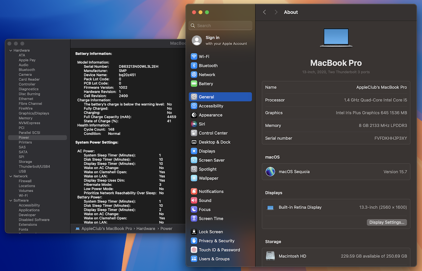Select Applications under Software
422x271 pixels.
(29, 210)
